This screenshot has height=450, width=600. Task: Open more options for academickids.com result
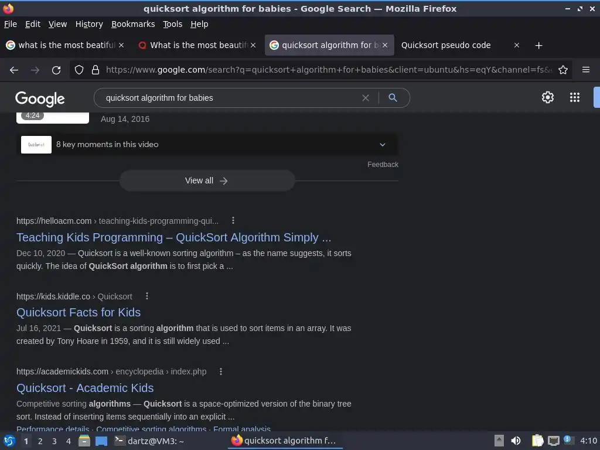[221, 371]
